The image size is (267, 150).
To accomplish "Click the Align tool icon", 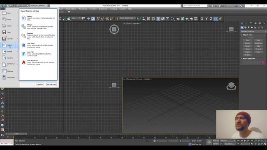I will click(144, 19).
